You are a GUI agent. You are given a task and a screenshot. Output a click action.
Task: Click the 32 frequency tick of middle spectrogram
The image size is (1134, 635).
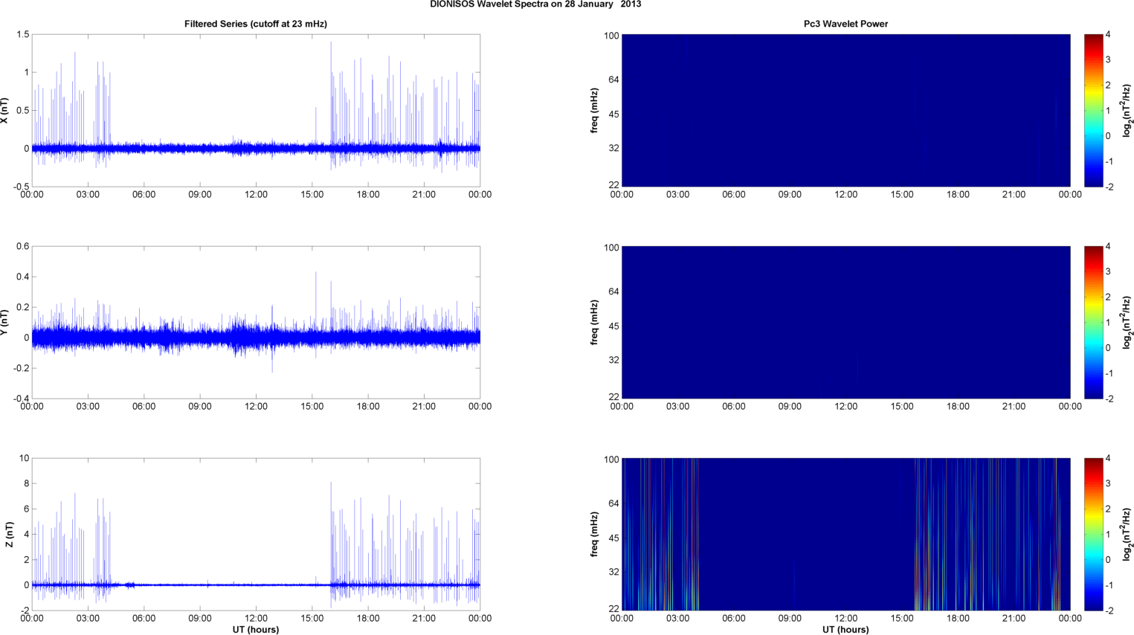[613, 361]
